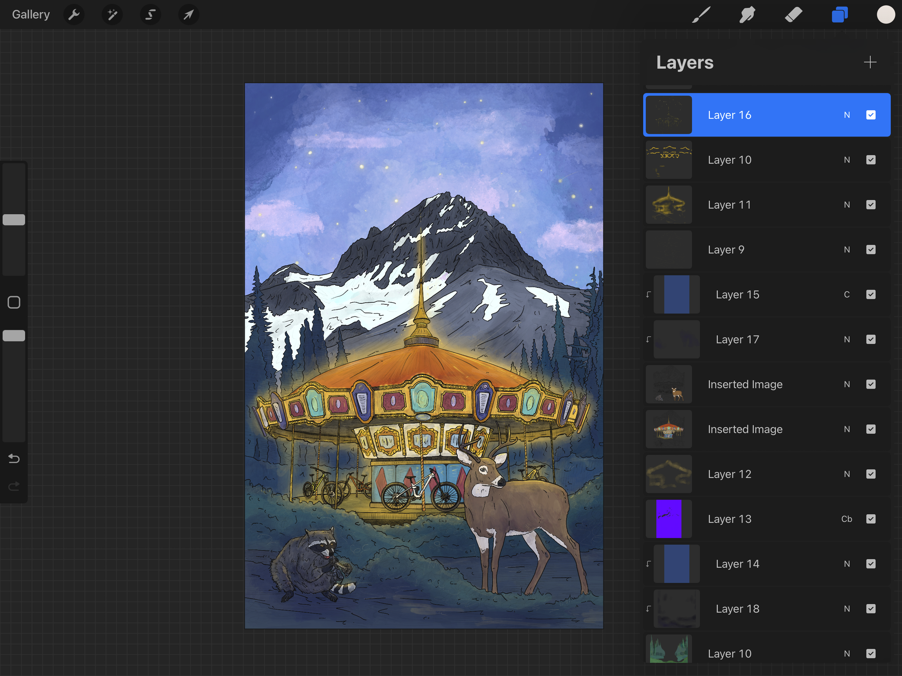Open the Adjustments magic wand menu
The width and height of the screenshot is (902, 676).
pos(112,15)
